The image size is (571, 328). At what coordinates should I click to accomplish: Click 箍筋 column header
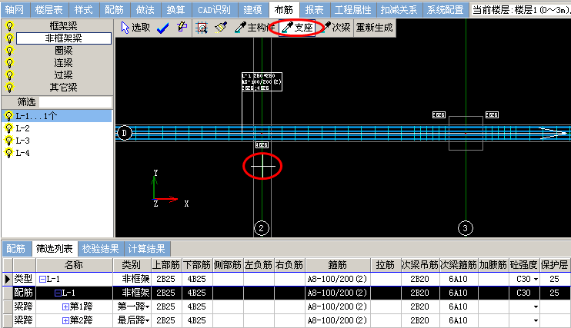(x=338, y=265)
